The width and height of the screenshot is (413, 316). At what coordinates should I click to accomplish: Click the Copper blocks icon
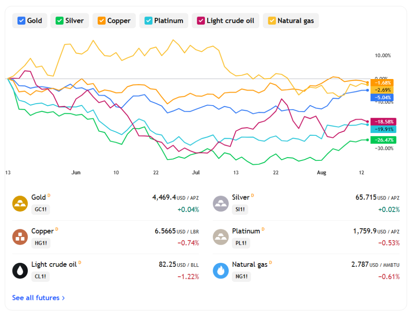tap(20, 237)
